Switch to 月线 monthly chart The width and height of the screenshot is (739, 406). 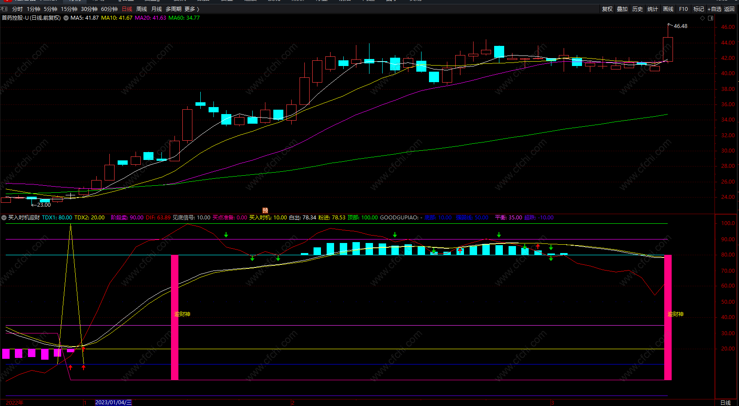pos(157,9)
